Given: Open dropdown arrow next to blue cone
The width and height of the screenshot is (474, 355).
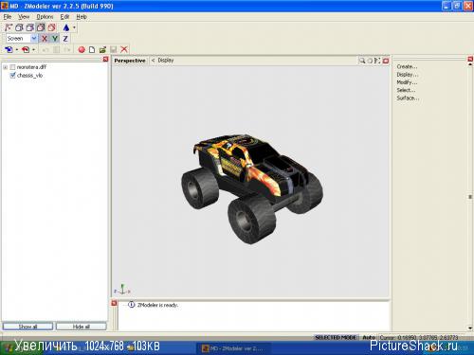Looking at the screenshot, I should coord(74,27).
